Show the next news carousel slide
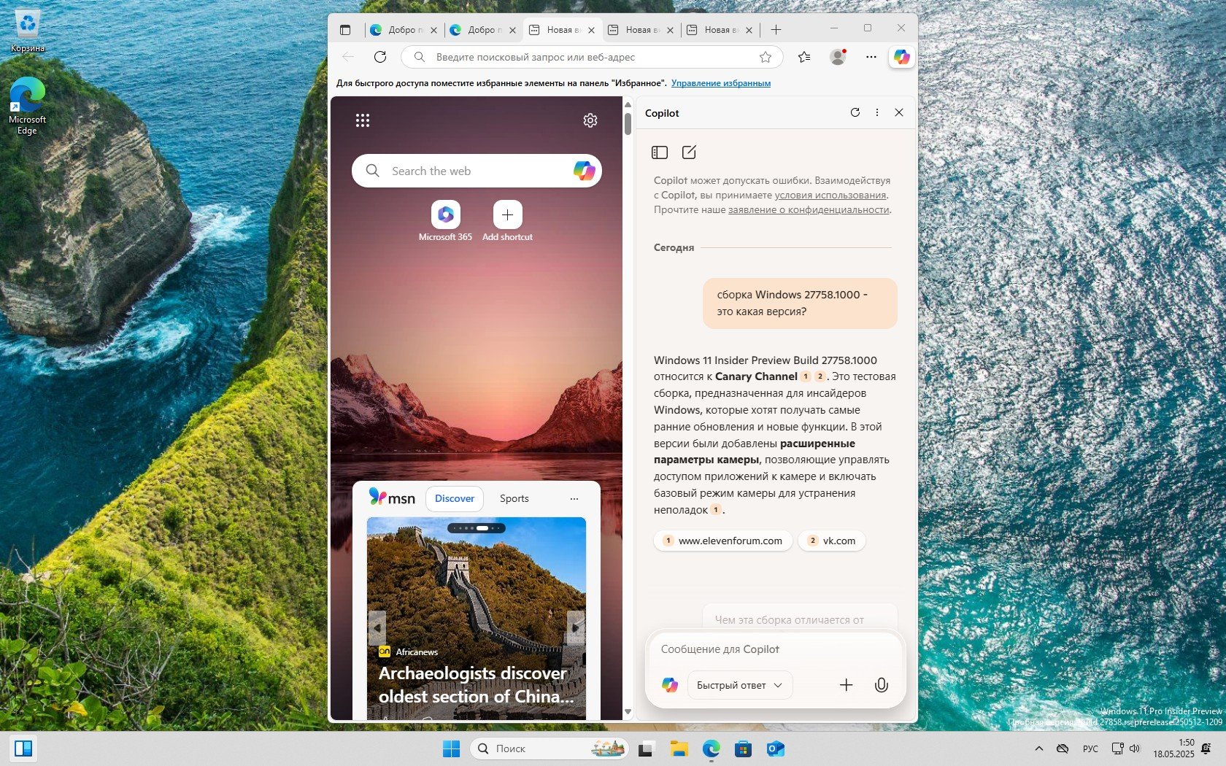This screenshot has width=1226, height=766. [576, 627]
